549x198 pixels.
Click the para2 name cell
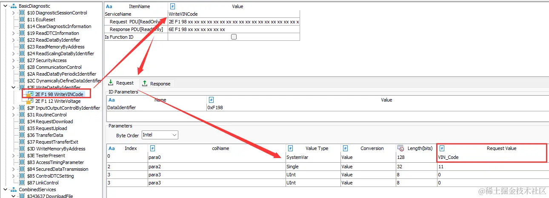coord(217,167)
